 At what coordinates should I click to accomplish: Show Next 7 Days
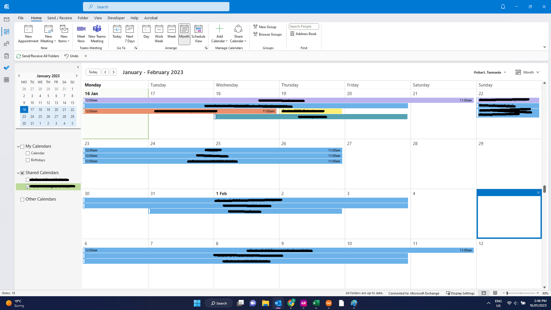coord(130,34)
